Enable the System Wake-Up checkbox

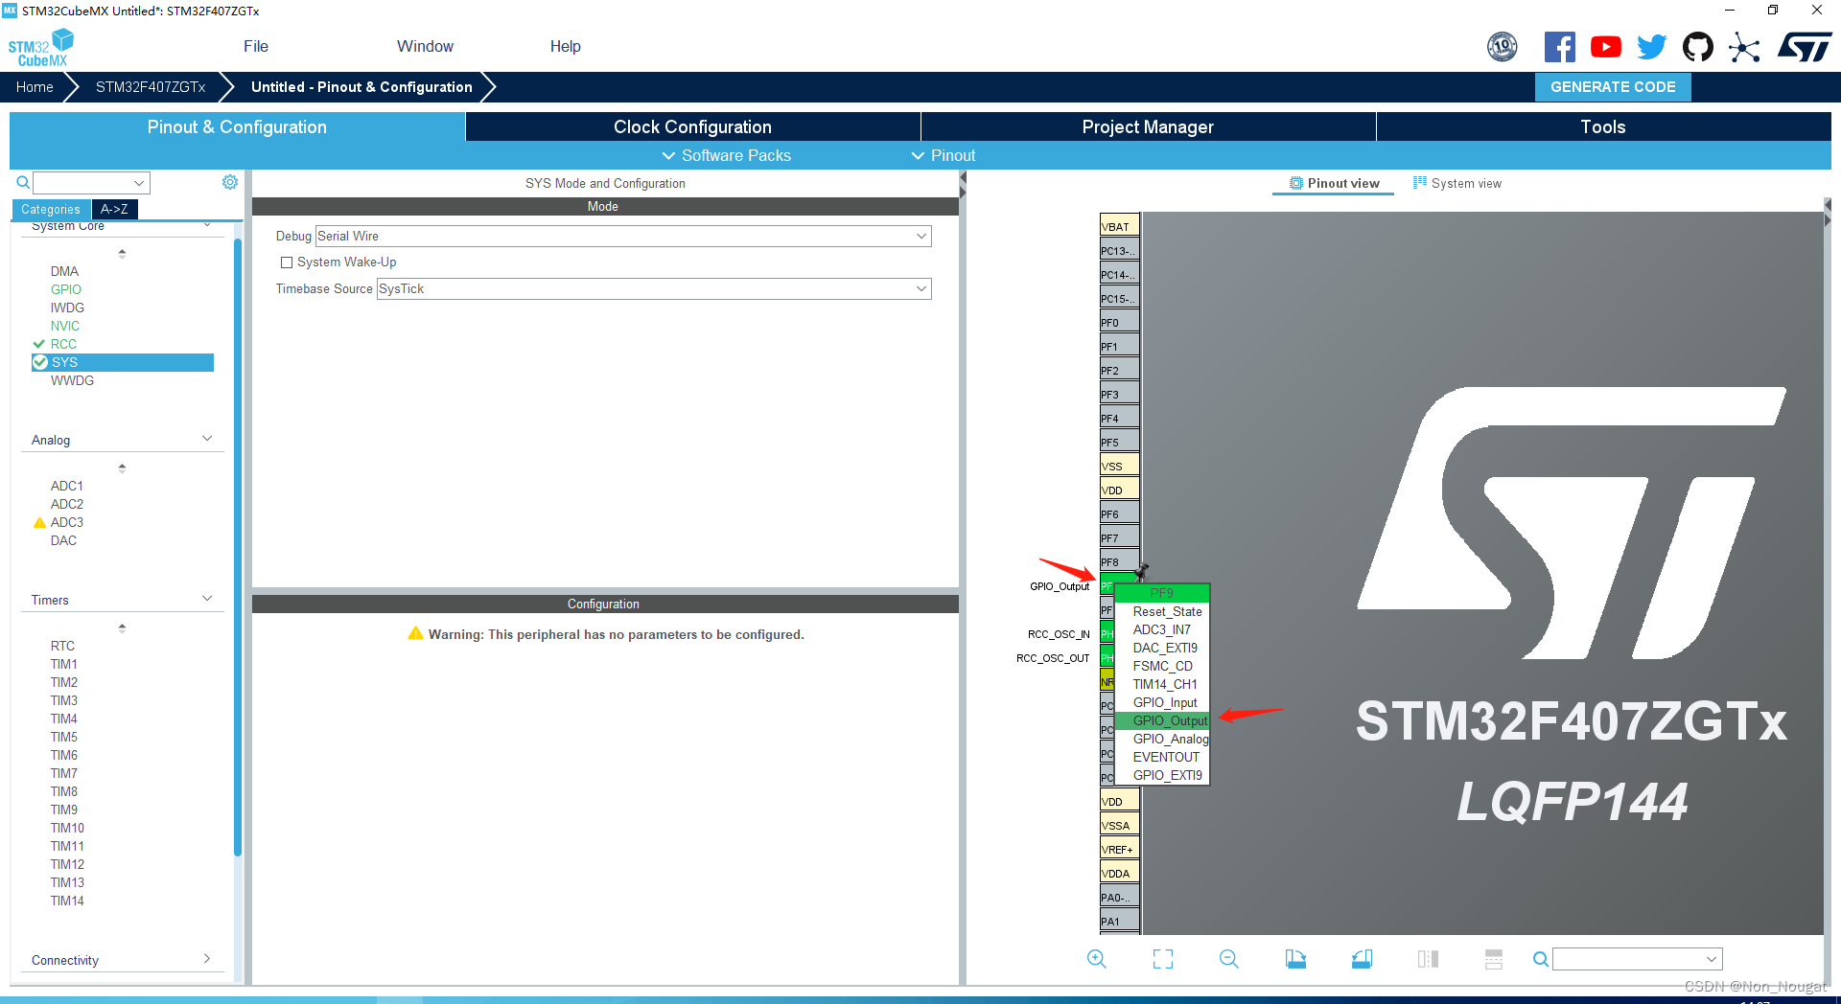point(286,262)
